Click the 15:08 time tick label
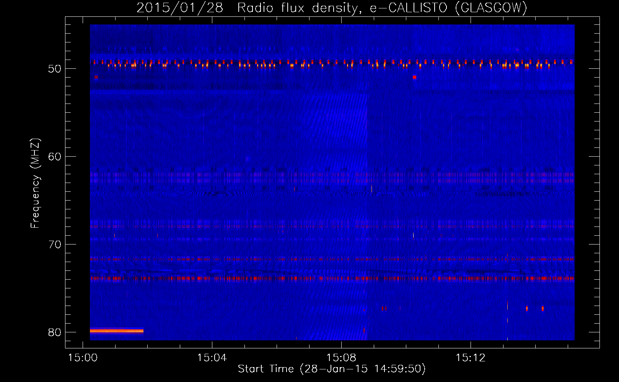Image resolution: width=619 pixels, height=382 pixels. [341, 358]
